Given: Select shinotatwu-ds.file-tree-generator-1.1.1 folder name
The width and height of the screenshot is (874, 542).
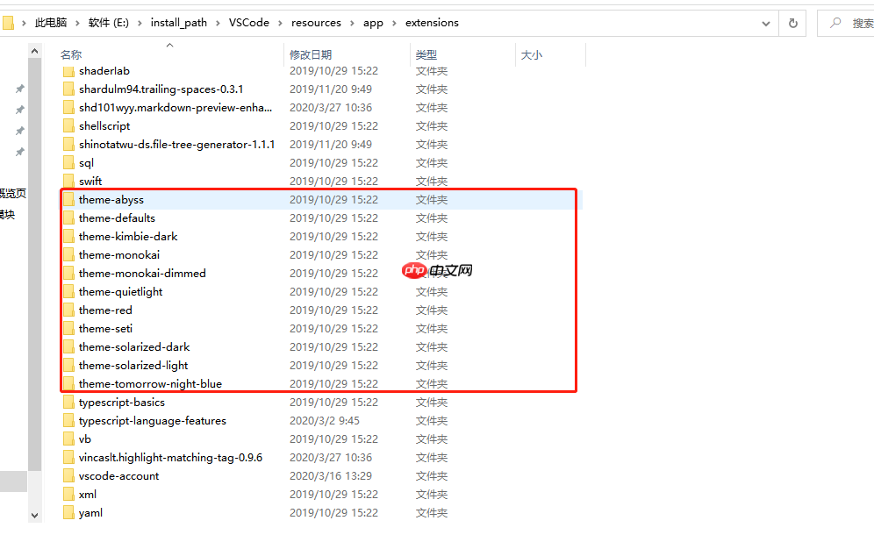Looking at the screenshot, I should 176,145.
